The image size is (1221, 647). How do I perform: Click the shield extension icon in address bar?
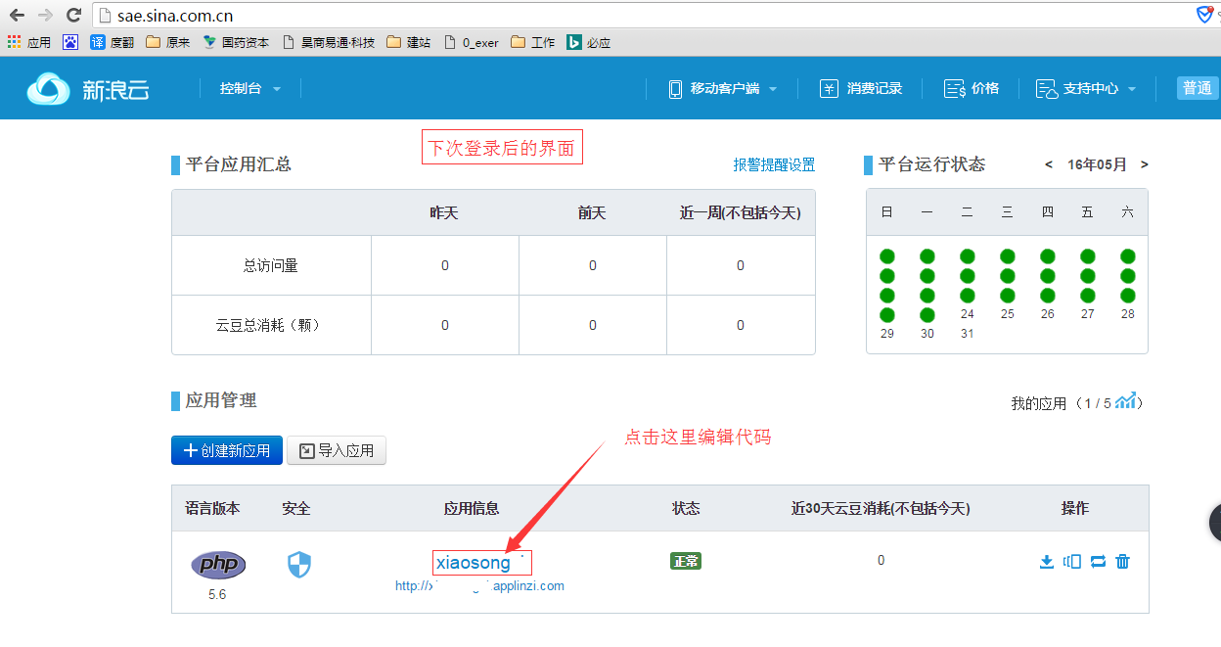click(x=1204, y=14)
